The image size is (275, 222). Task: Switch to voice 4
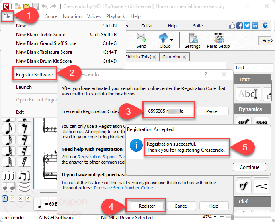point(28,199)
